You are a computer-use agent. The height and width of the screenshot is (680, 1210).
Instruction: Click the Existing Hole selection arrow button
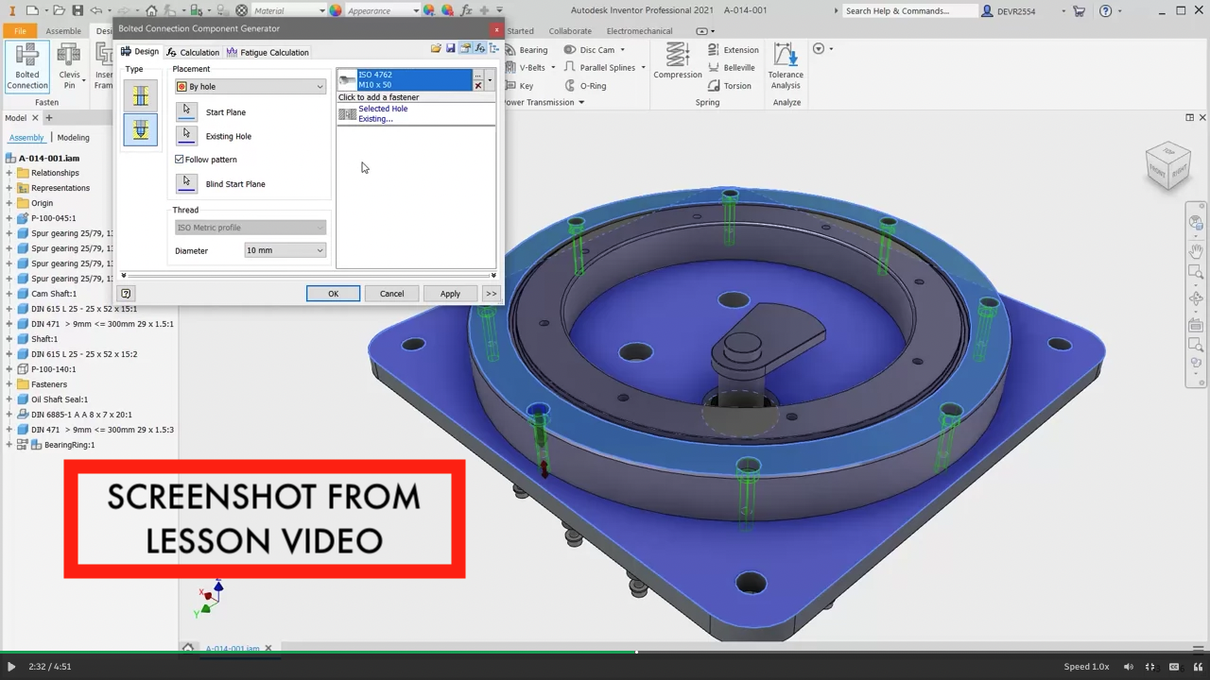coord(186,136)
